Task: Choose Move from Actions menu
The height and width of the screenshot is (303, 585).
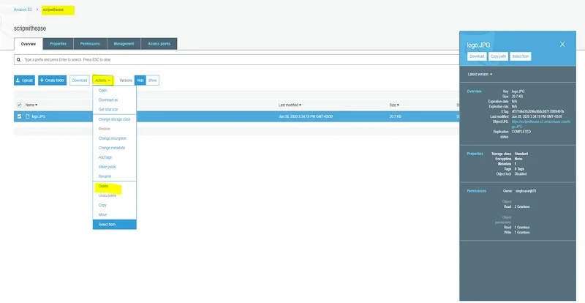Action: [x=102, y=215]
